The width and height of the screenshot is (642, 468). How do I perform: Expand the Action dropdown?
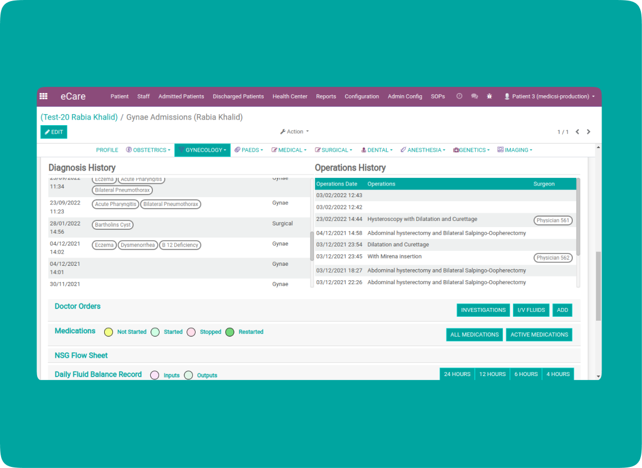pyautogui.click(x=294, y=132)
